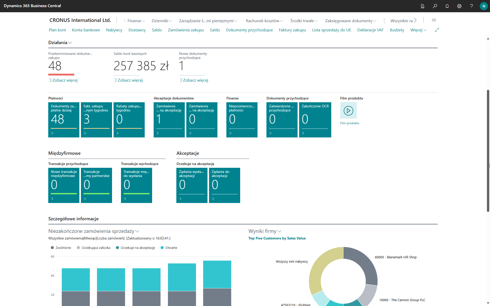Open Dostawcy menu item
Image resolution: width=490 pixels, height=306 pixels.
pos(137,30)
